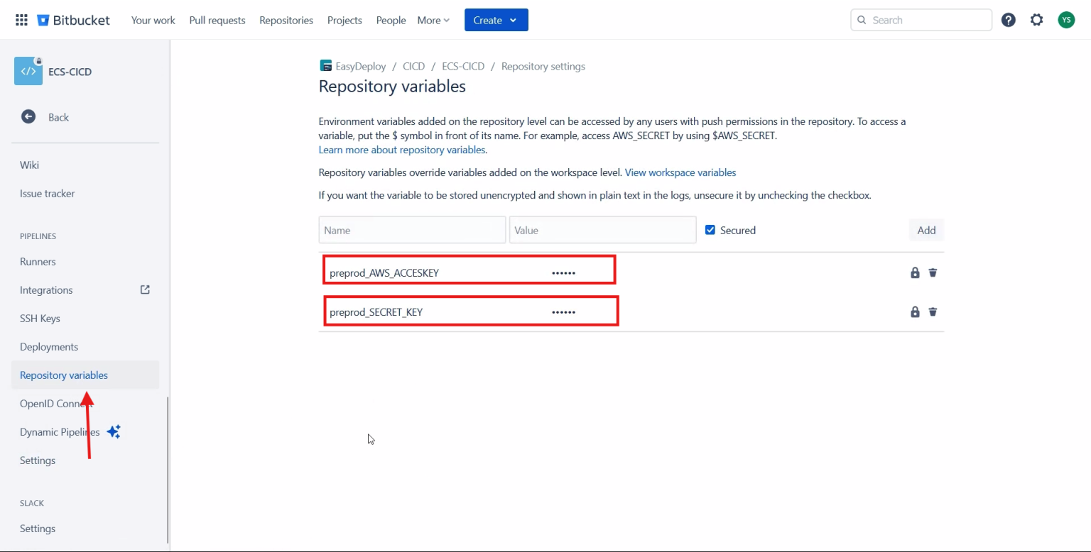Open Integrations via its external link icon
Viewport: 1091px width, 552px height.
click(144, 289)
